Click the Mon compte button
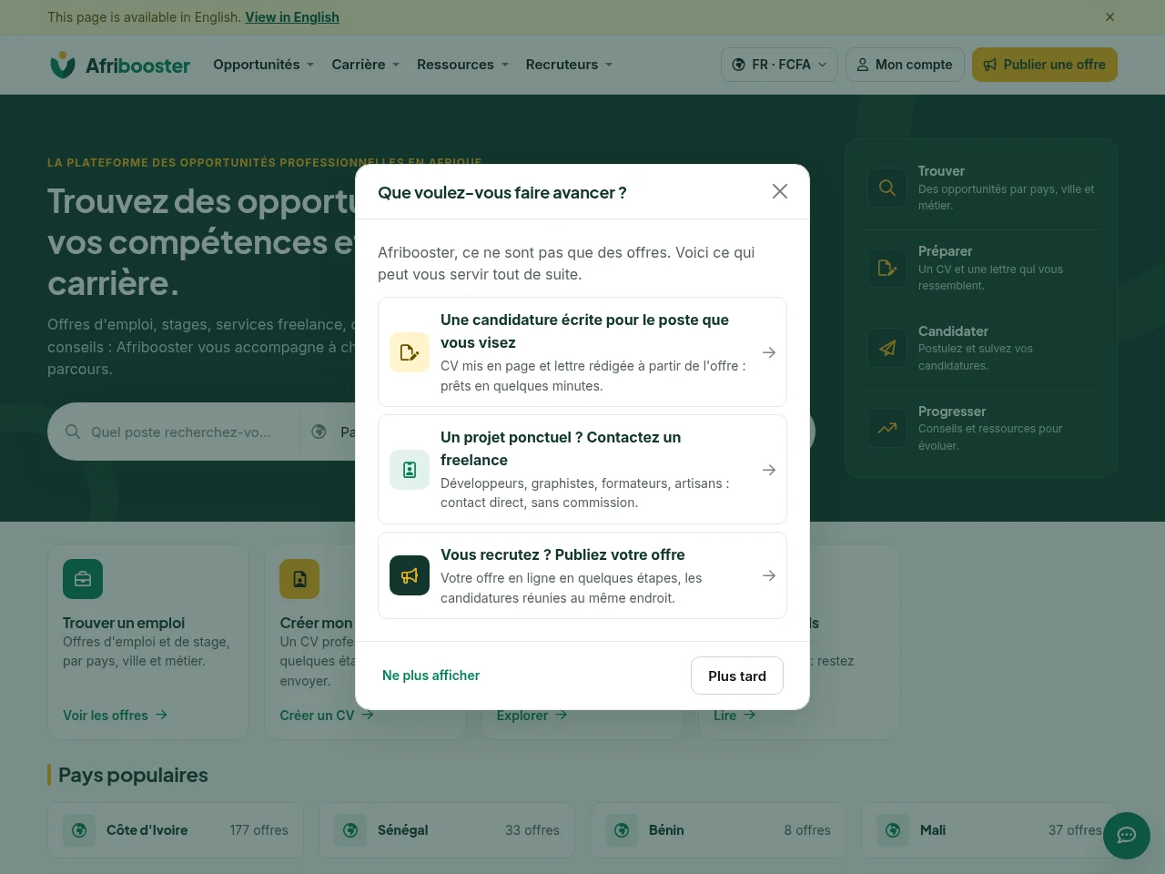The height and width of the screenshot is (874, 1165). 905,65
